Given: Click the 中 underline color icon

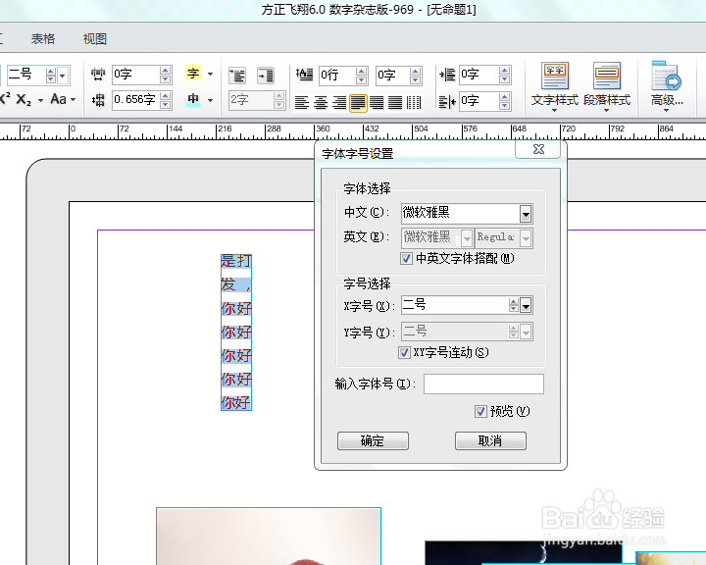Looking at the screenshot, I should tap(193, 99).
